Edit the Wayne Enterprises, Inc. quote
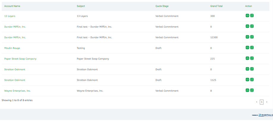 (252, 90)
